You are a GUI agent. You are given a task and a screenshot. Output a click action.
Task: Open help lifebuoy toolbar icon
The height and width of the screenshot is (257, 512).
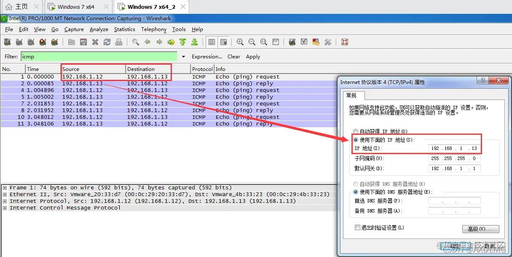pos(345,42)
